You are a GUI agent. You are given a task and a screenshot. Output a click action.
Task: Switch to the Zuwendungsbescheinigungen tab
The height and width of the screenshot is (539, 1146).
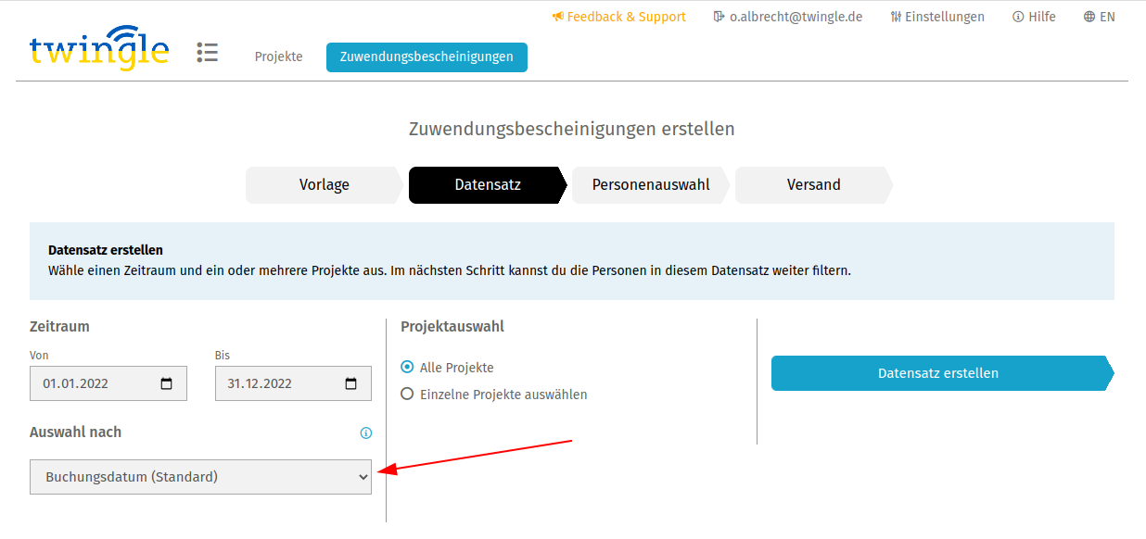point(427,56)
